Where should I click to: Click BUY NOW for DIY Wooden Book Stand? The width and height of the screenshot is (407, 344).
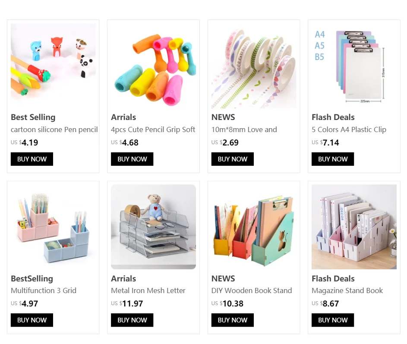(x=233, y=320)
